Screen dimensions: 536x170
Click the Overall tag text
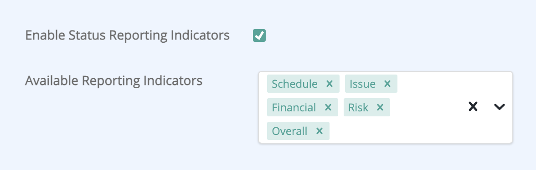289,131
